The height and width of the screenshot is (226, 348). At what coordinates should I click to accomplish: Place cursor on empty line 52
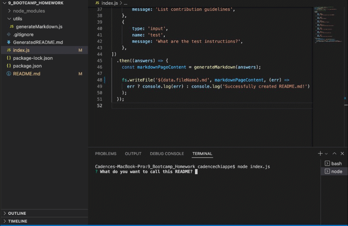pos(212,106)
